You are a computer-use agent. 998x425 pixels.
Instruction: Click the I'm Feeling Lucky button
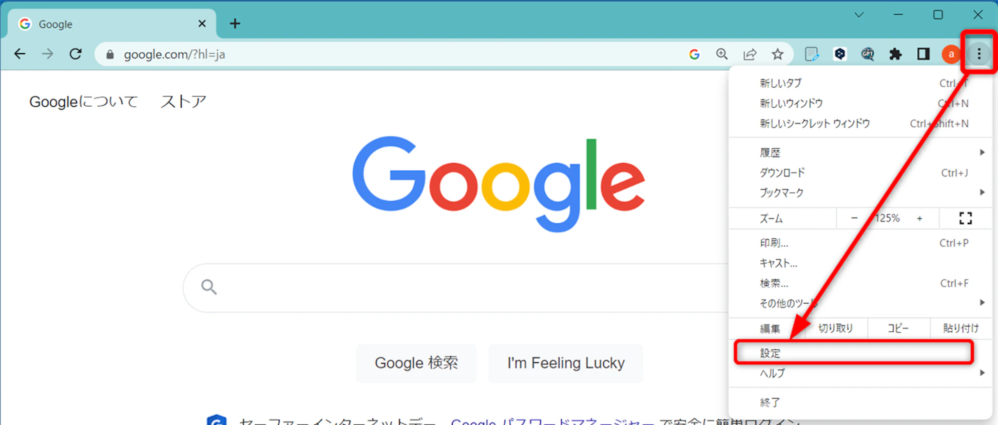[566, 363]
